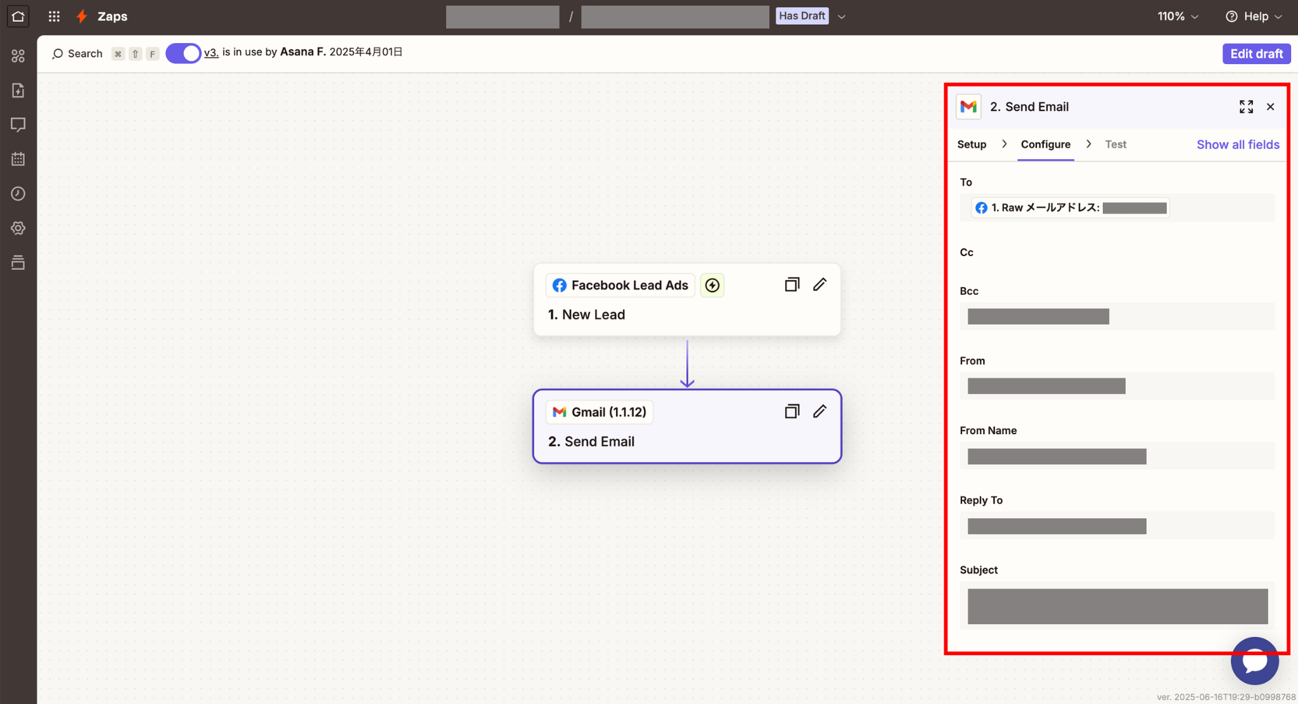
Task: Click the Gmail (1.1.12) app label
Action: 599,412
